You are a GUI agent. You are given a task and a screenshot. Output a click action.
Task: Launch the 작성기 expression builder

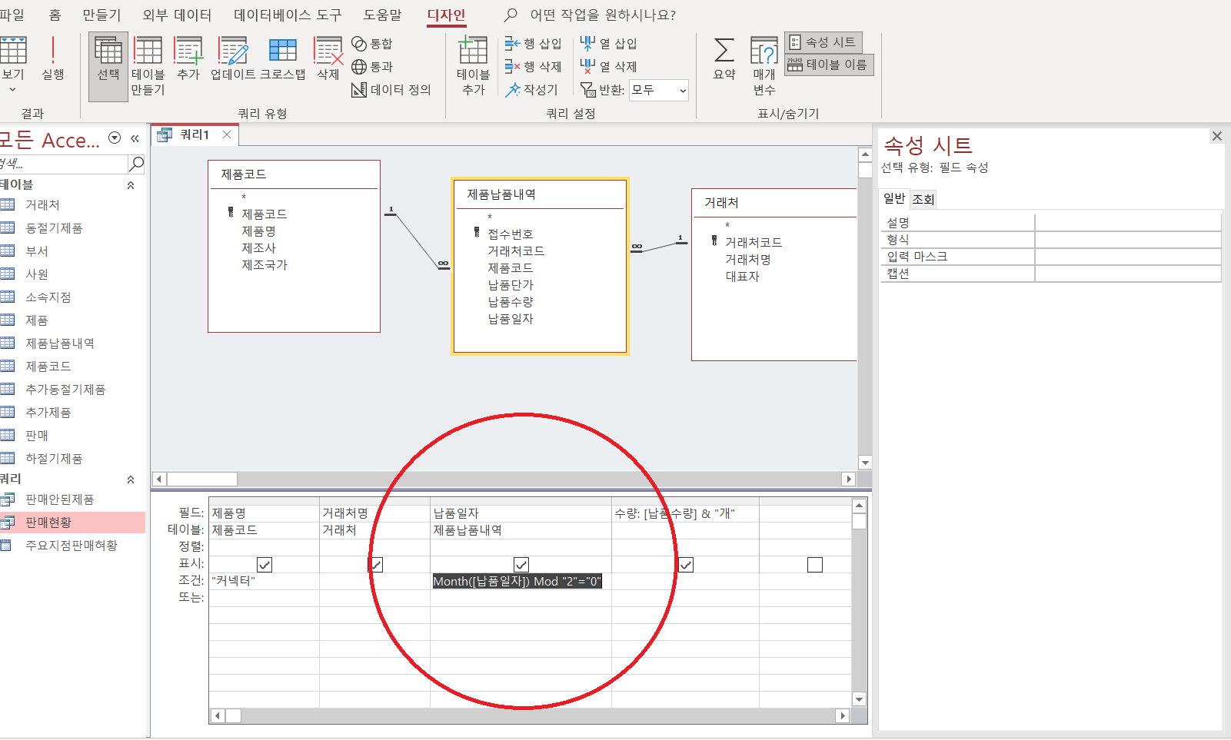pyautogui.click(x=532, y=90)
